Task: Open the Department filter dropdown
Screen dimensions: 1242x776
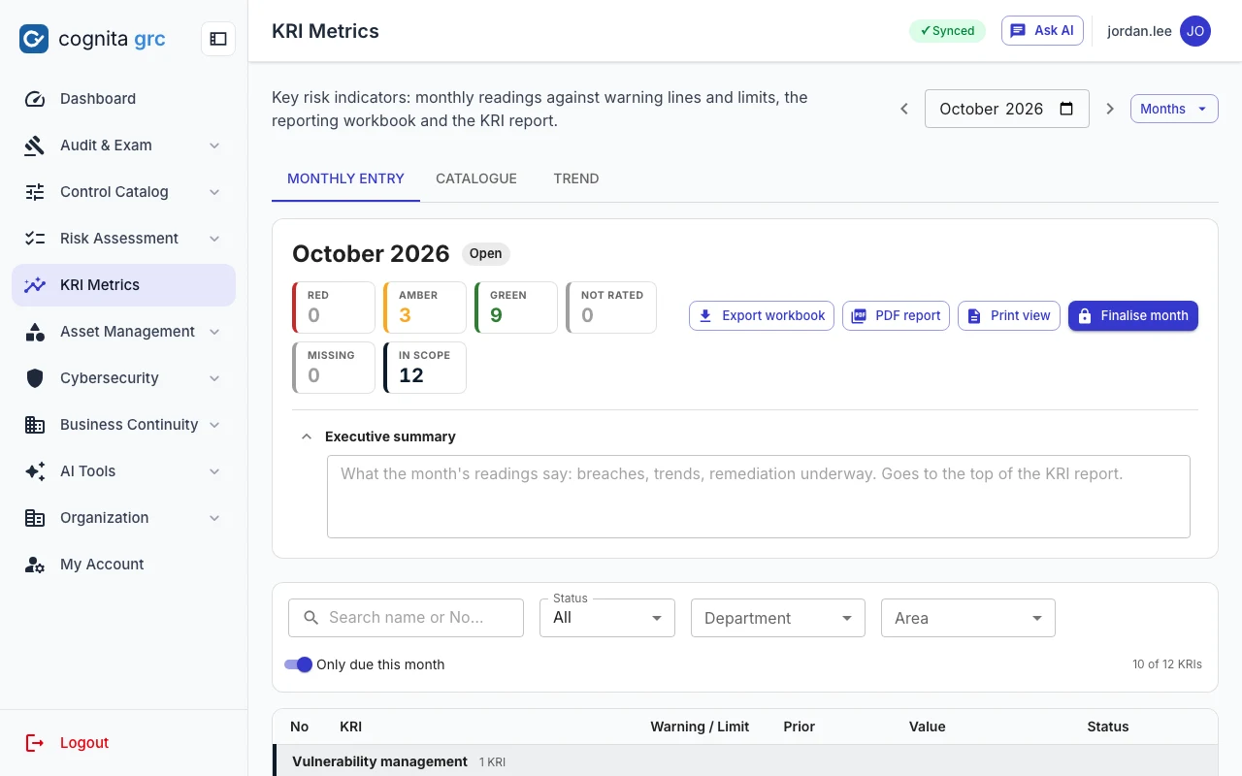Action: point(778,618)
